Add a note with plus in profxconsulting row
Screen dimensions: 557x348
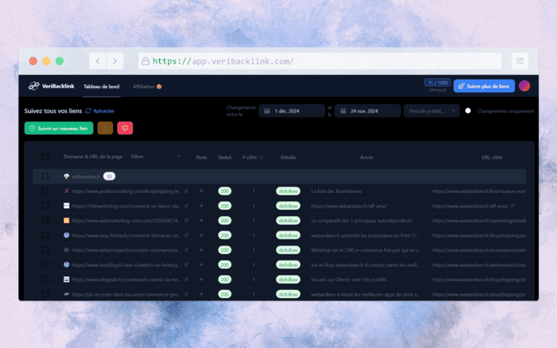201,191
